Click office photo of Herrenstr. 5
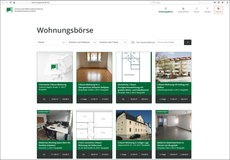This screenshot has height=160, width=230. [55, 125]
